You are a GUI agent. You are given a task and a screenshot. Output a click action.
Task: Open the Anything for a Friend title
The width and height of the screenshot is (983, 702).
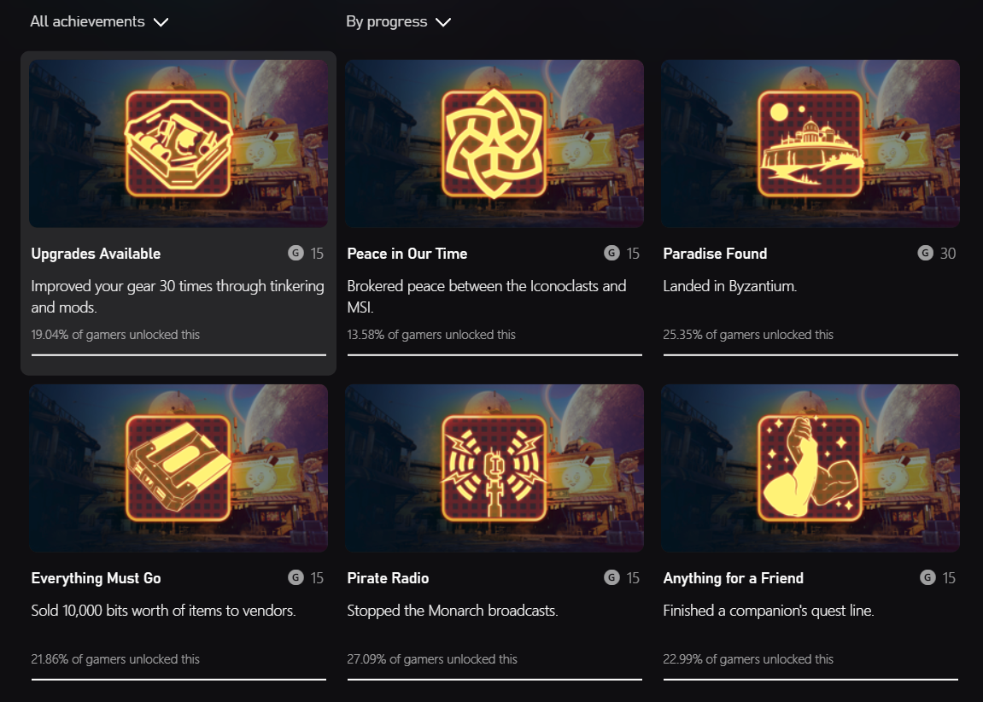(733, 578)
